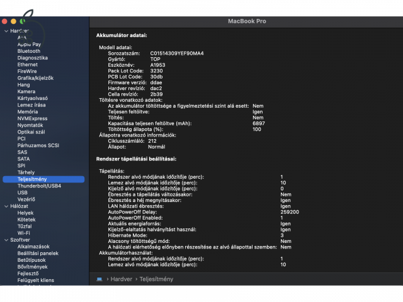Click the AutoPowerOff Delay value 259200

coord(290,212)
